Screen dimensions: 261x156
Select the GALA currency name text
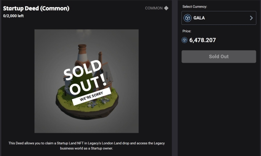pyautogui.click(x=199, y=18)
